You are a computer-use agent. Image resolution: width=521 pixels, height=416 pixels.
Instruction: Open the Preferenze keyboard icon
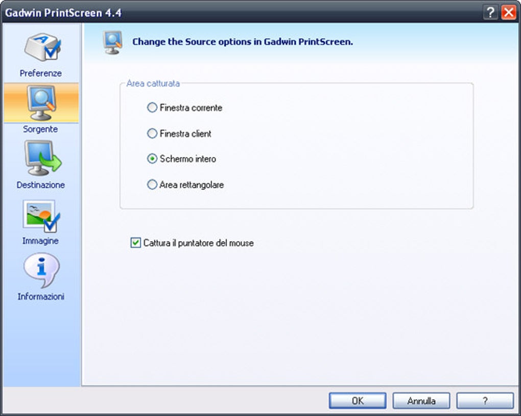pos(42,47)
